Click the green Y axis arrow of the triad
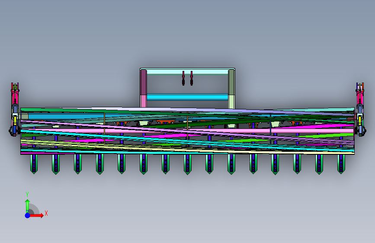 click(x=27, y=206)
